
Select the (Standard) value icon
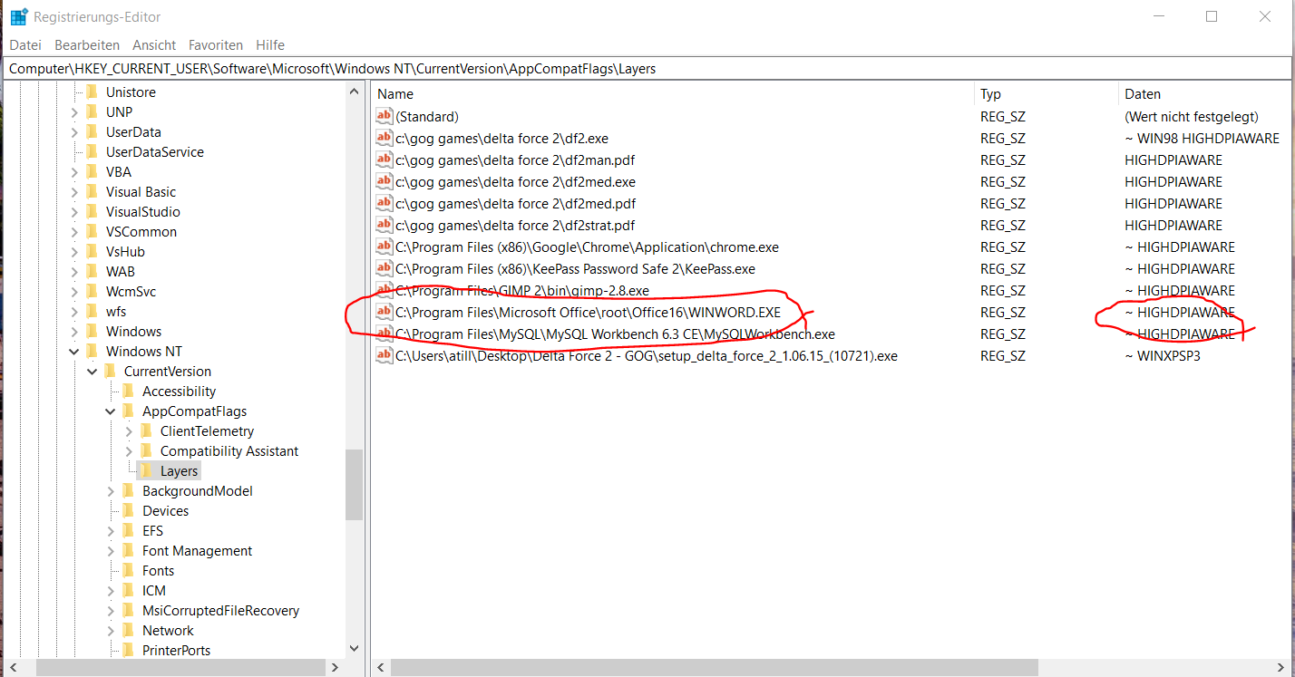(385, 117)
